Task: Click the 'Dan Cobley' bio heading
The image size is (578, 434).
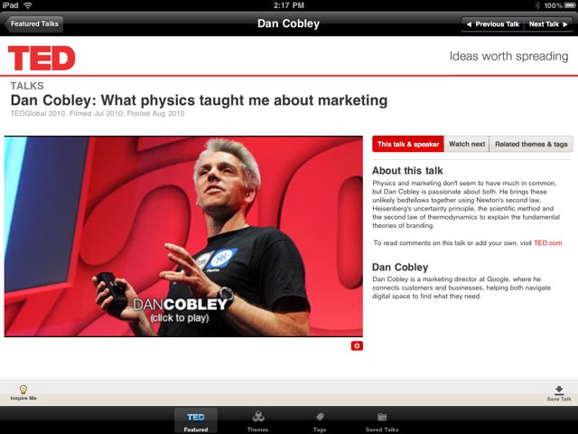Action: (x=400, y=268)
